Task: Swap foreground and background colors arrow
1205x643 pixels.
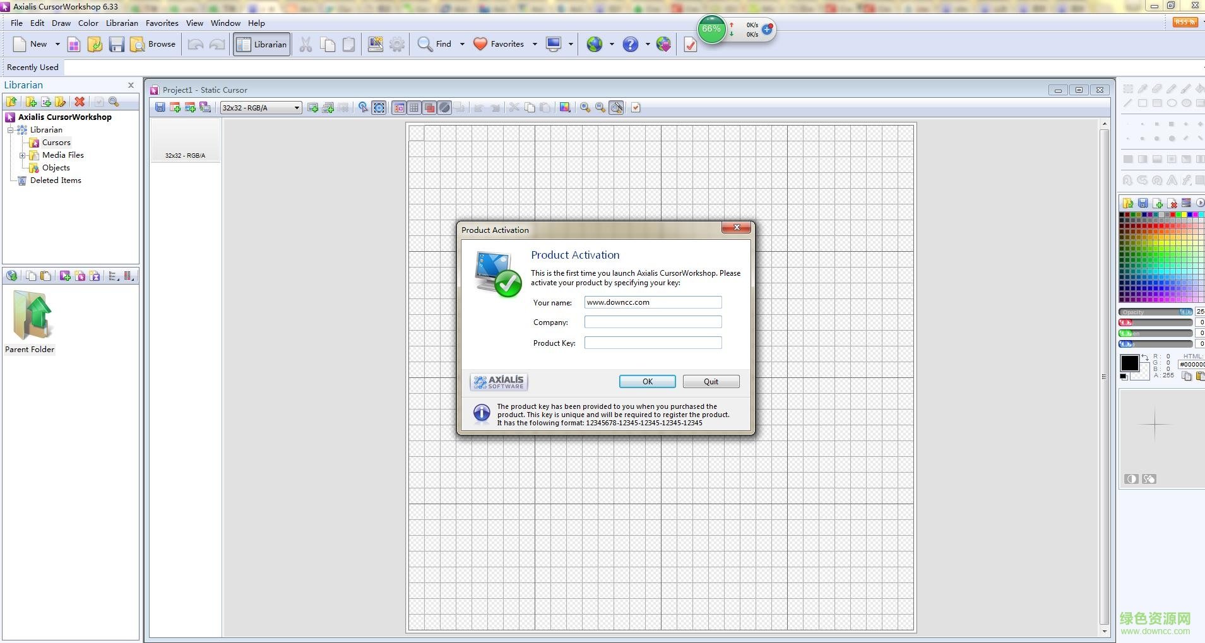Action: coord(1144,358)
